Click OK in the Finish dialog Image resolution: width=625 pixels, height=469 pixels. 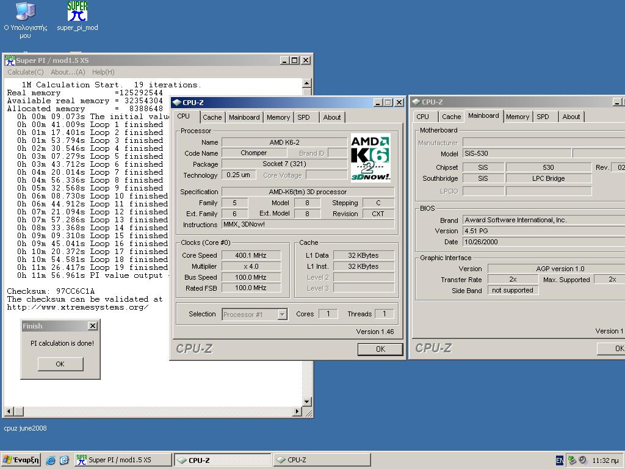tap(60, 364)
